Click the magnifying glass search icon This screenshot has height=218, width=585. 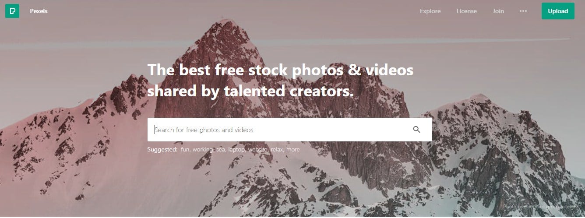[416, 130]
